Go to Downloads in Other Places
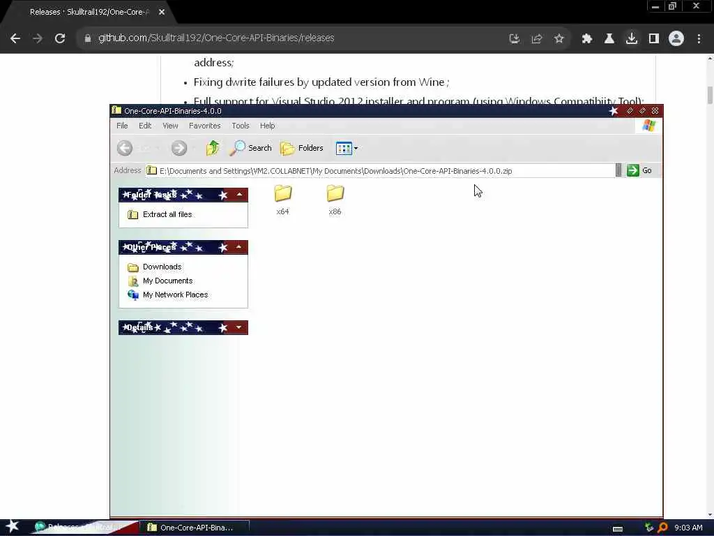Screen dimensions: 714x536 coord(162,267)
